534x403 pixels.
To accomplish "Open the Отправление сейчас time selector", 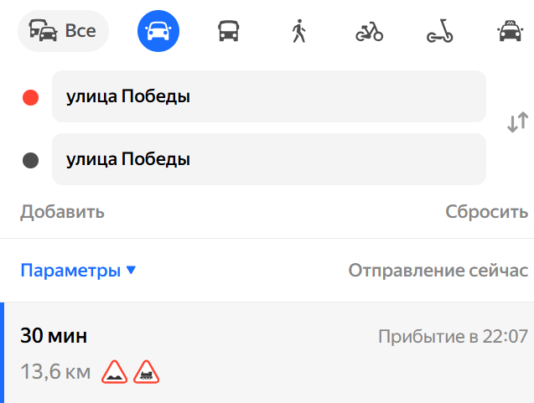I will pos(438,271).
